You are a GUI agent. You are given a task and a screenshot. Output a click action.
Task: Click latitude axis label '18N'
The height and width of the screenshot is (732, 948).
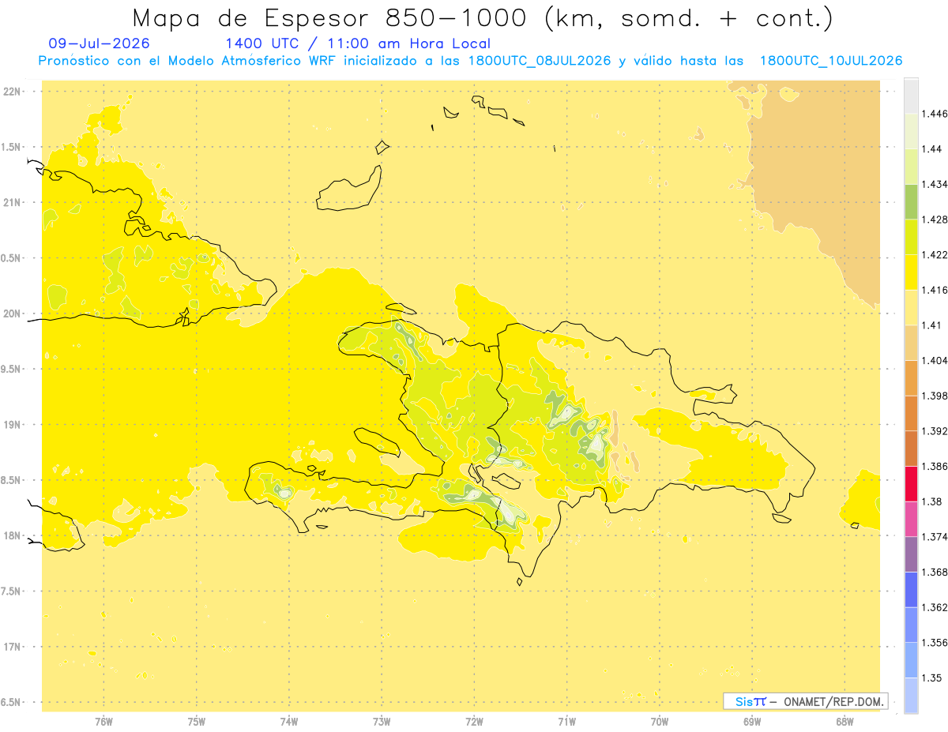13,535
